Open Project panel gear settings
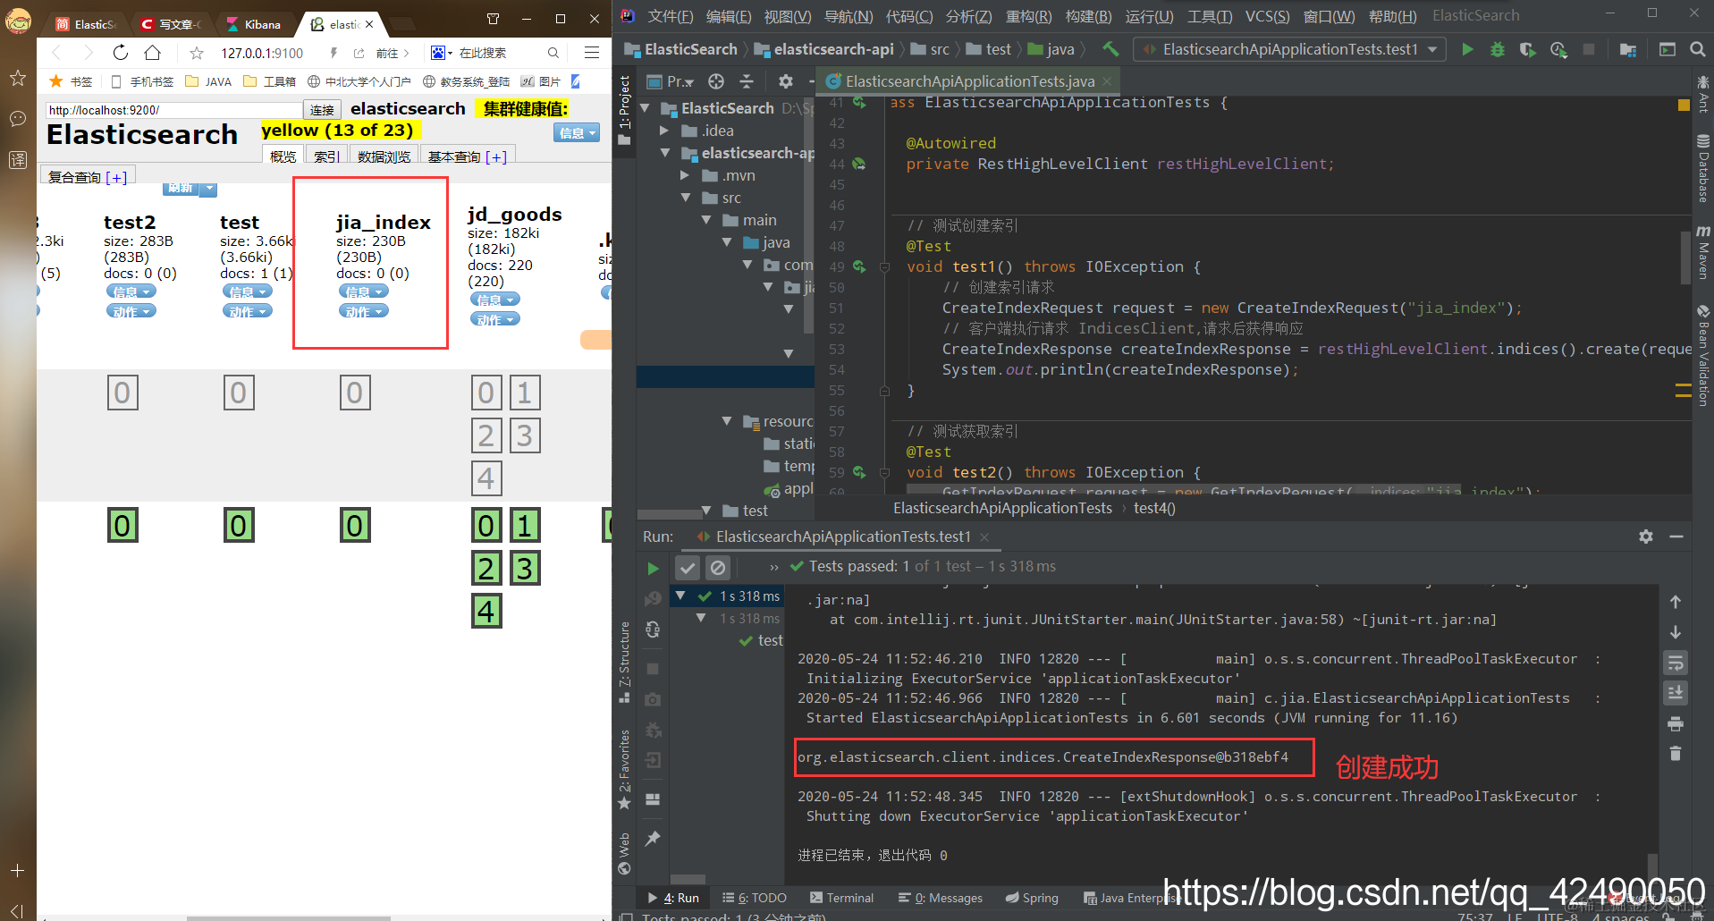Viewport: 1714px width, 921px height. click(786, 81)
